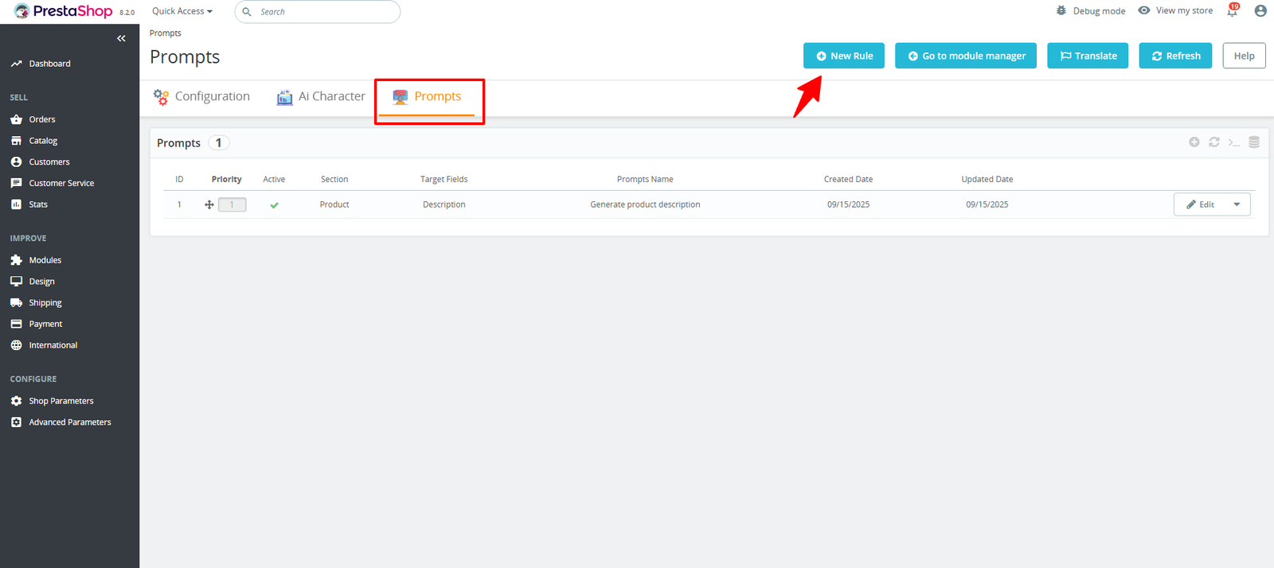
Task: Click the drag handle in priority cell
Action: 209,204
